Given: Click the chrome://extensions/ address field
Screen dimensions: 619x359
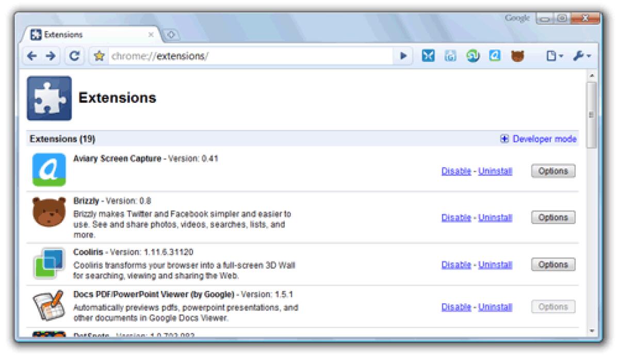Looking at the screenshot, I should click(x=250, y=56).
